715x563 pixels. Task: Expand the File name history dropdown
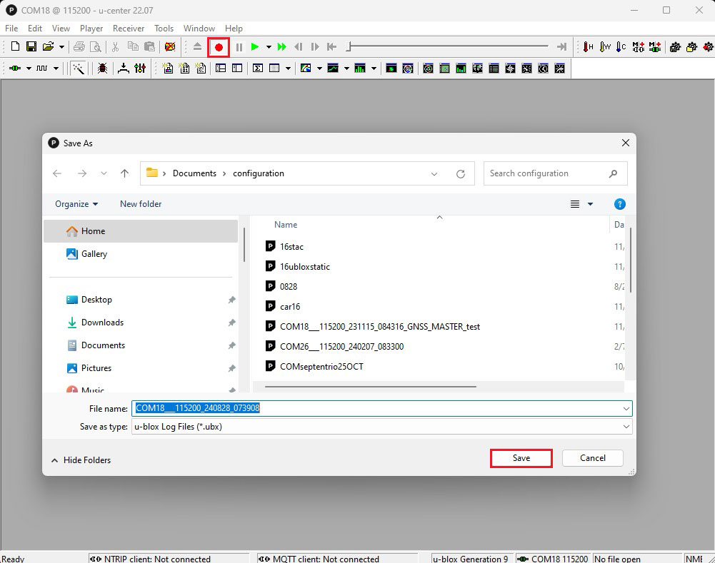[x=626, y=409]
